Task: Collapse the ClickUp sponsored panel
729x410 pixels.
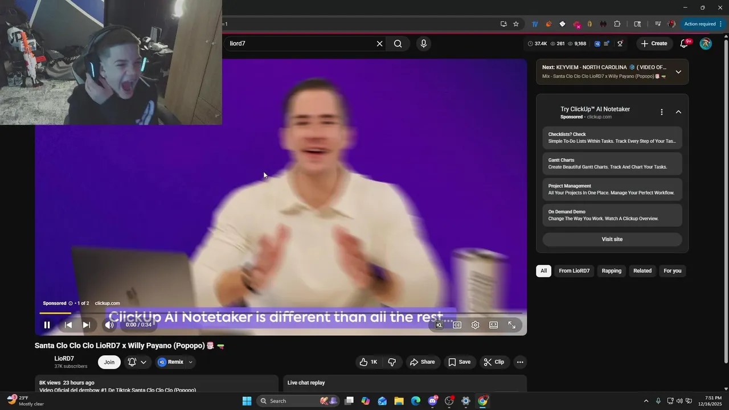Action: 678,112
